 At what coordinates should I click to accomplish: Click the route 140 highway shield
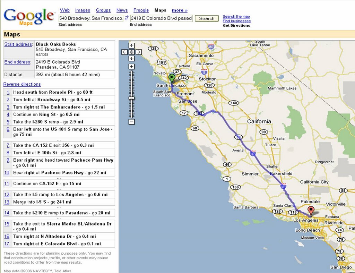[x=234, y=103]
